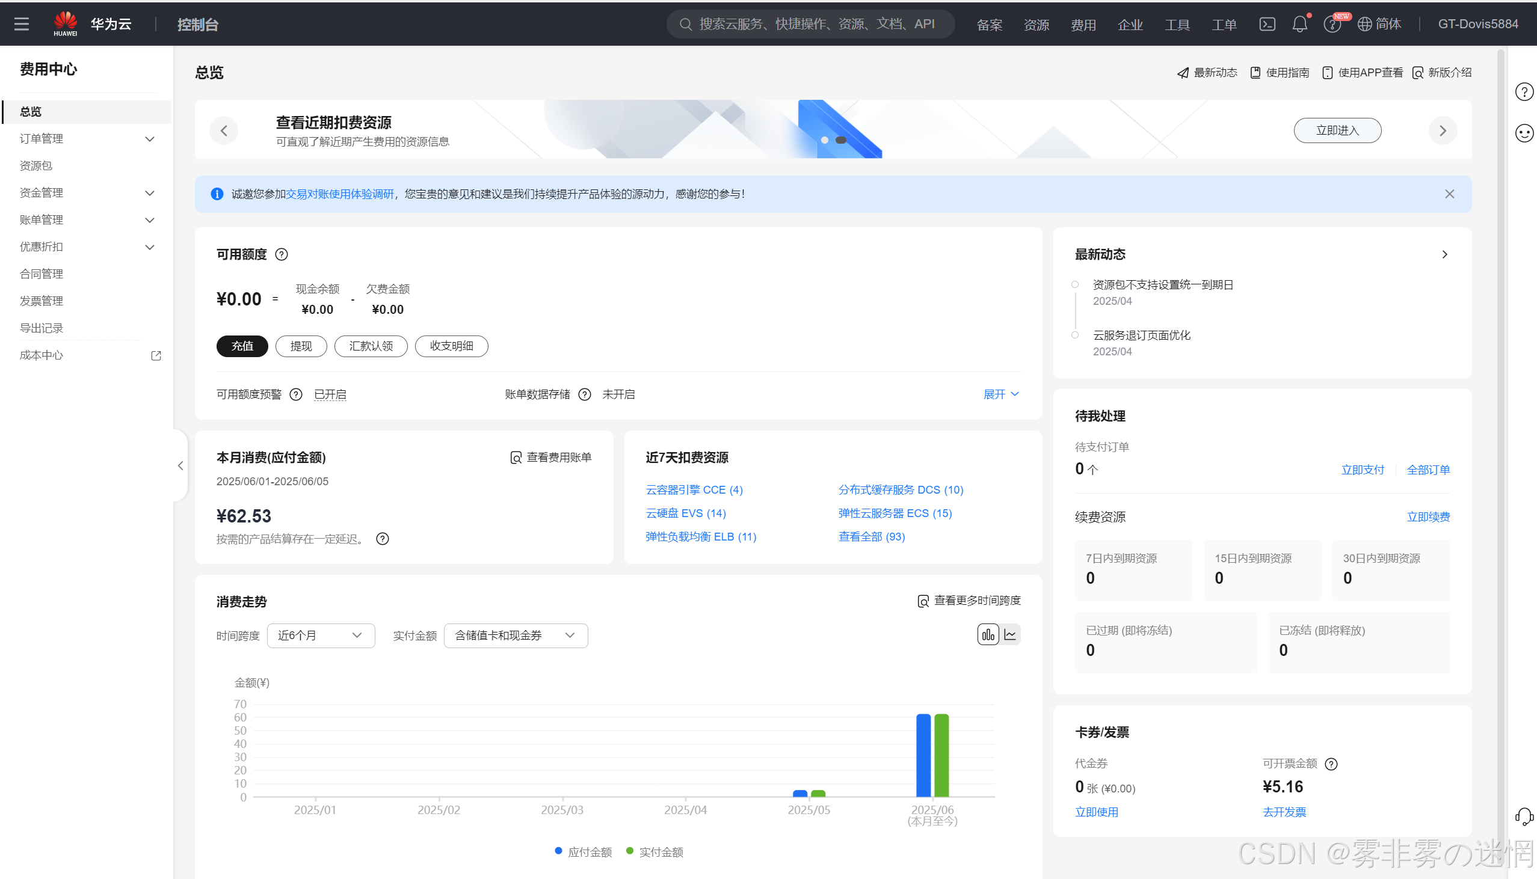Open account GT-Dovis5884 menu

tap(1477, 24)
